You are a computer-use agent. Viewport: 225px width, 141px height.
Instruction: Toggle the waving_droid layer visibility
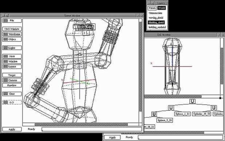pyautogui.click(x=156, y=18)
